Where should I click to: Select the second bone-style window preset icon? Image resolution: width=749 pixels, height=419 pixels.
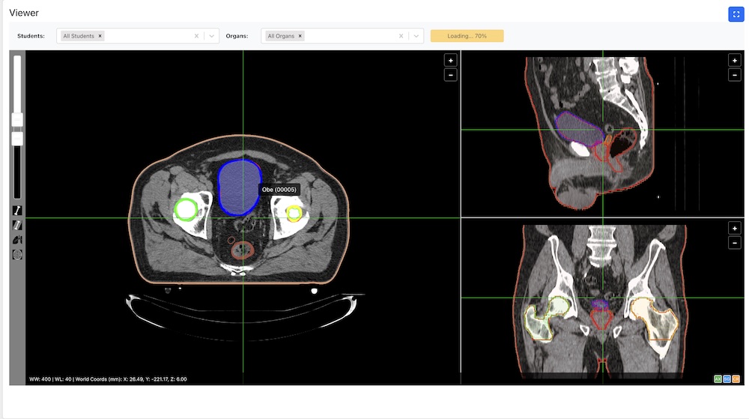click(17, 225)
